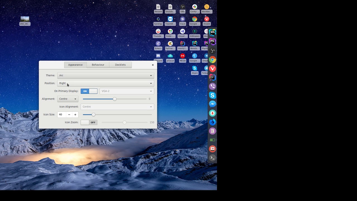Launch Viber from the dock
This screenshot has width=357, height=201.
(x=213, y=86)
